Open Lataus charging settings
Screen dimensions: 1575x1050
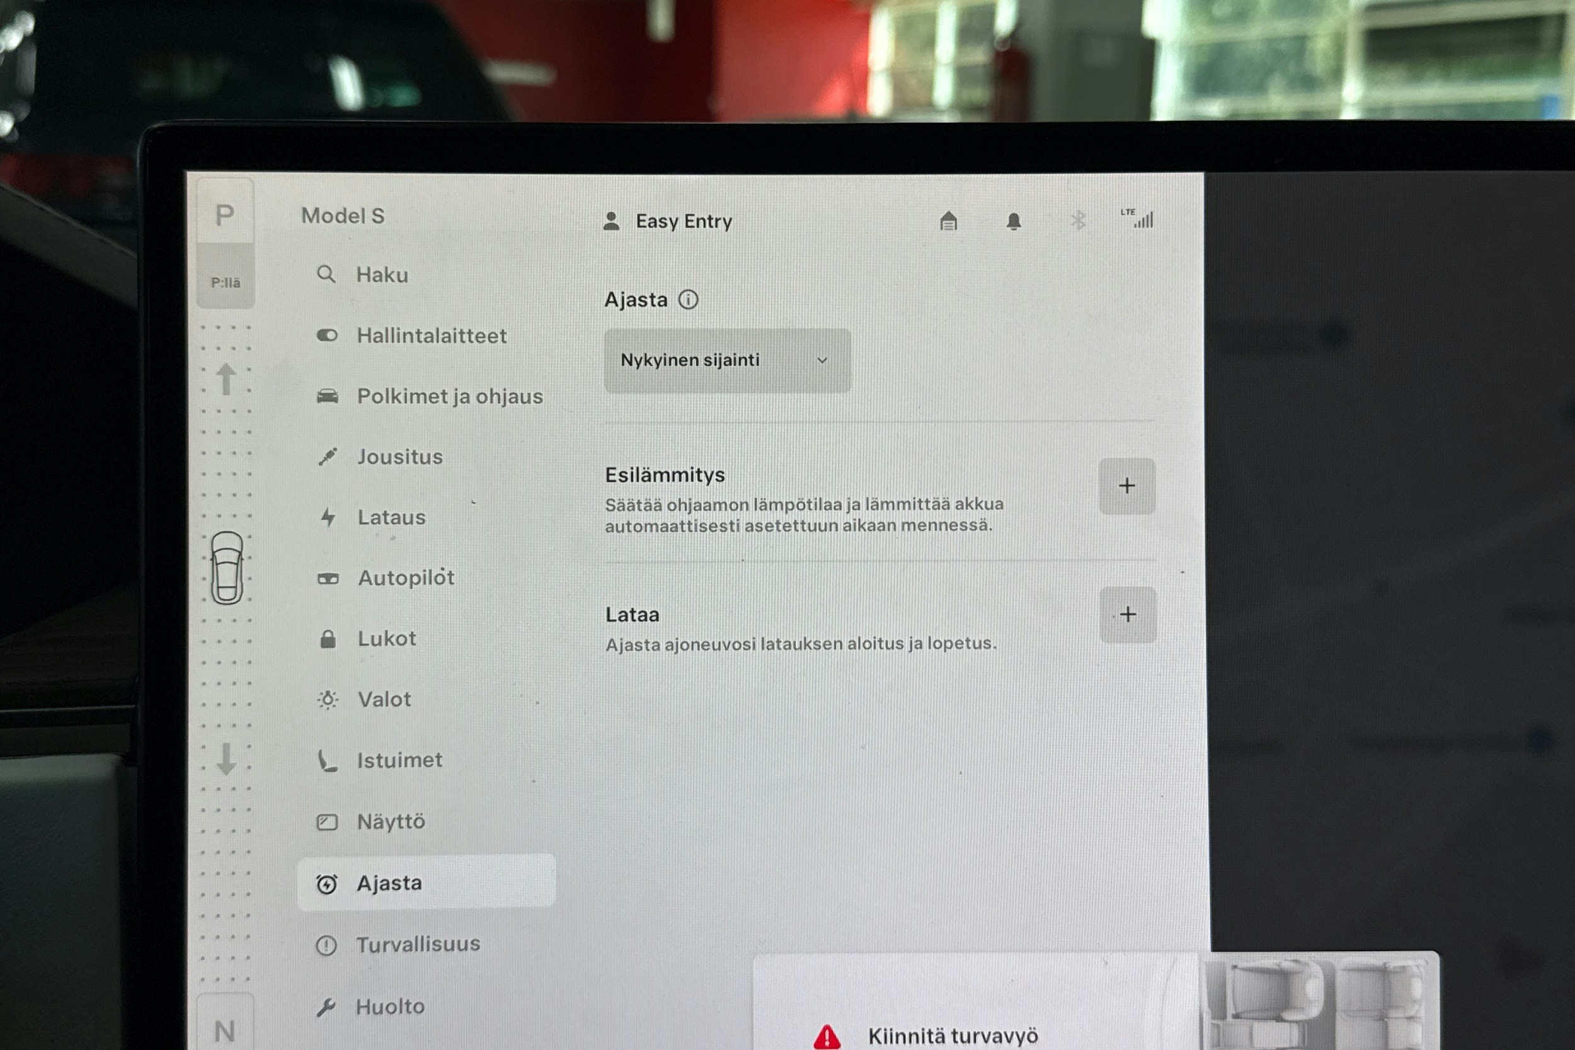[x=427, y=518]
